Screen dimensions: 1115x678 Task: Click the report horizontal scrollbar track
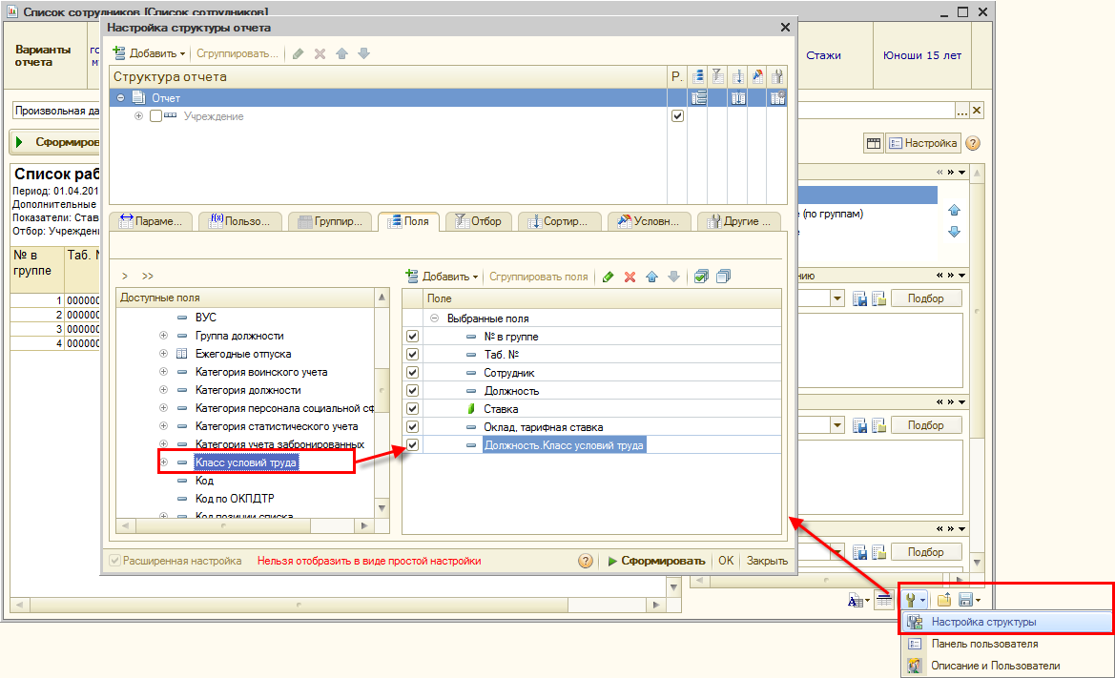[299, 605]
